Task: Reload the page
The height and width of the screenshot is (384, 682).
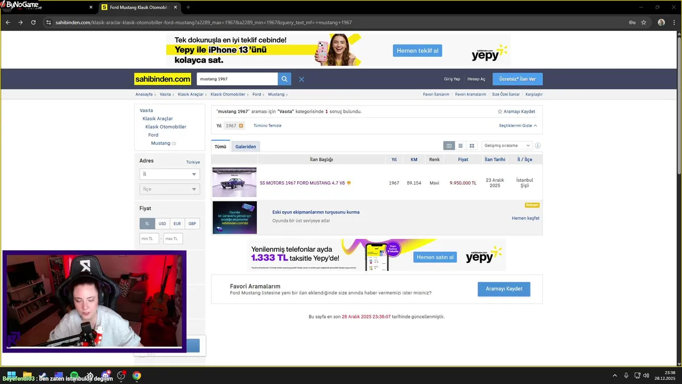Action: (x=33, y=22)
